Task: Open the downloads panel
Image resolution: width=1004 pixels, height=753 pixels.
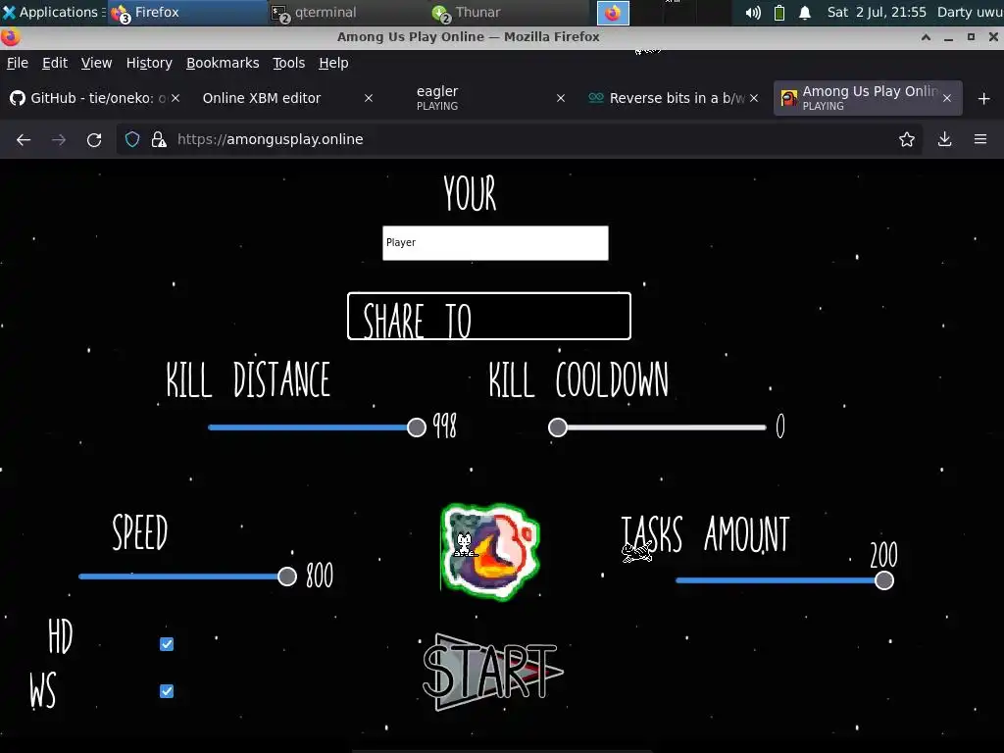Action: pyautogui.click(x=944, y=139)
